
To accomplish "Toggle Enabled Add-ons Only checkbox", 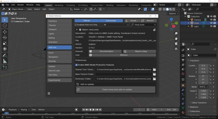I will point(76,25).
